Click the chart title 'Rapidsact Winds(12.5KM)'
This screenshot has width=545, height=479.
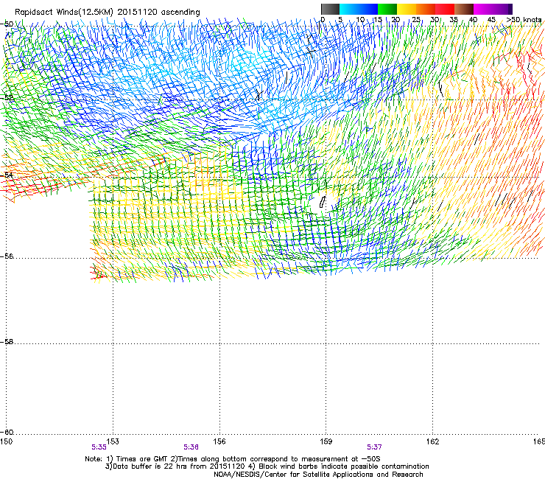[x=64, y=13]
